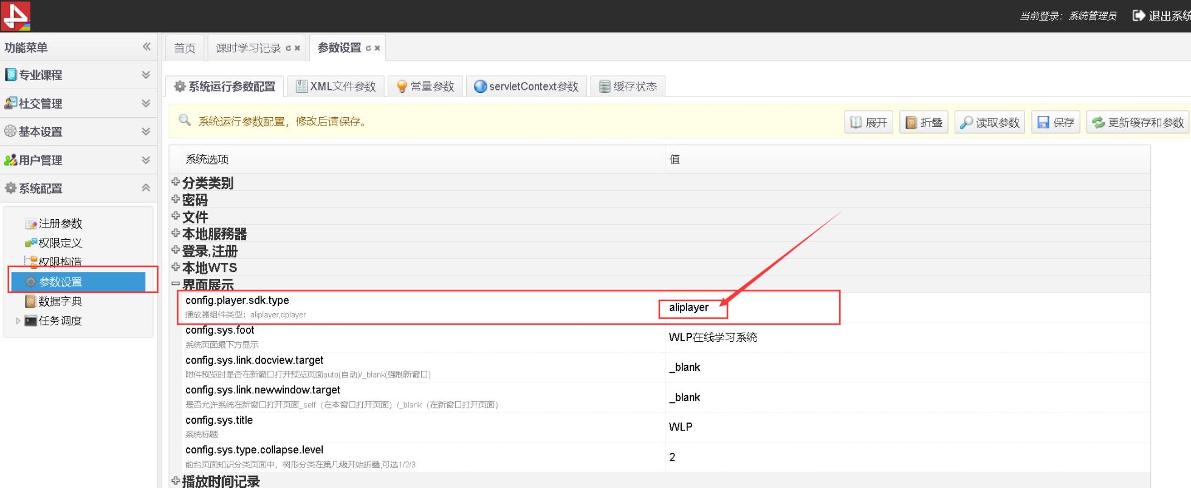Select the XML文件参数 tab
1191x488 pixels.
[x=335, y=86]
